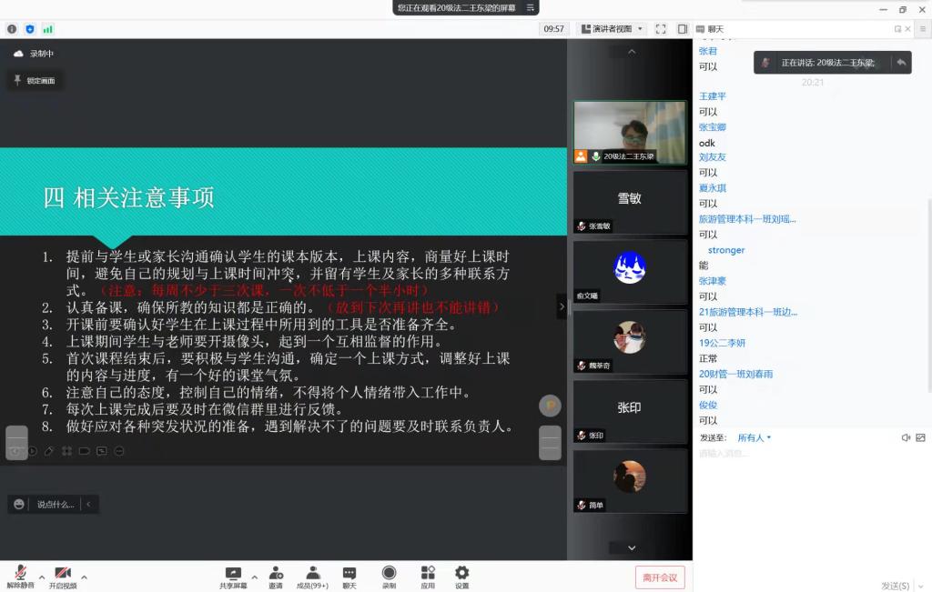This screenshot has width=932, height=592.
Task: Click the Chat icon in bottom toolbar
Action: tap(349, 573)
